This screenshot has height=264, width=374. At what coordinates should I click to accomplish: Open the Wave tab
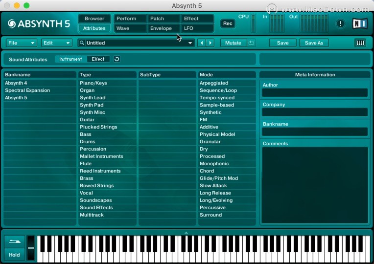[130, 28]
